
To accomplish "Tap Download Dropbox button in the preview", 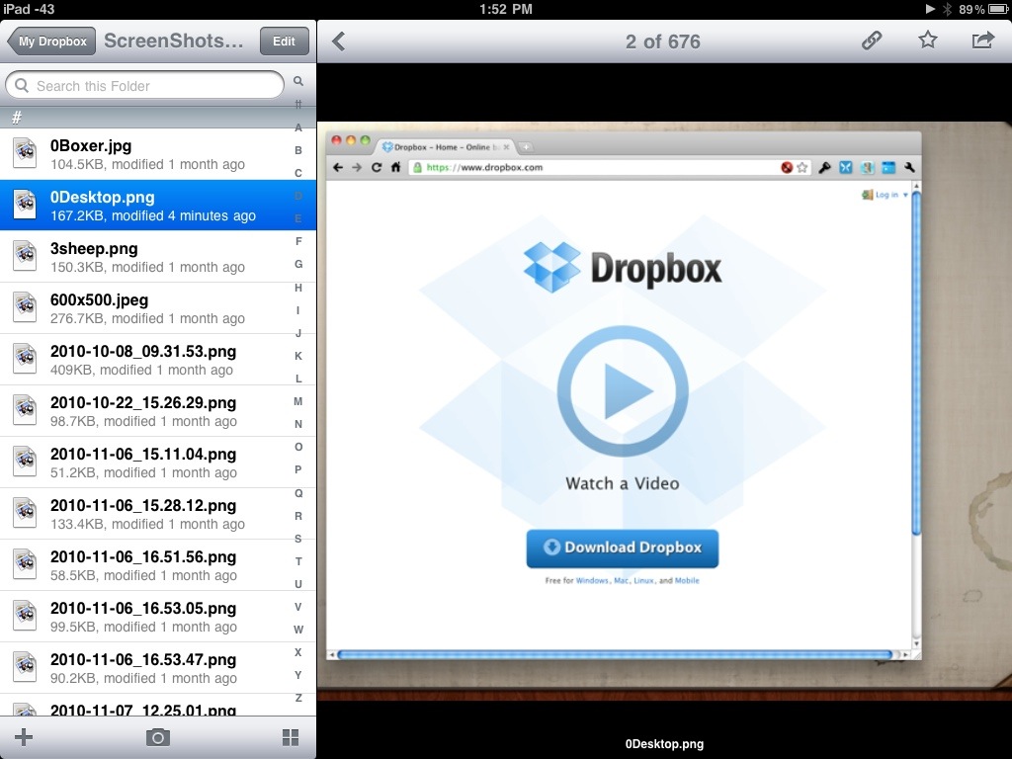I will tap(623, 548).
